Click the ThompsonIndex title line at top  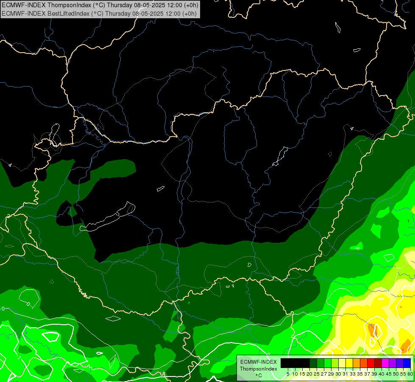[100, 5]
